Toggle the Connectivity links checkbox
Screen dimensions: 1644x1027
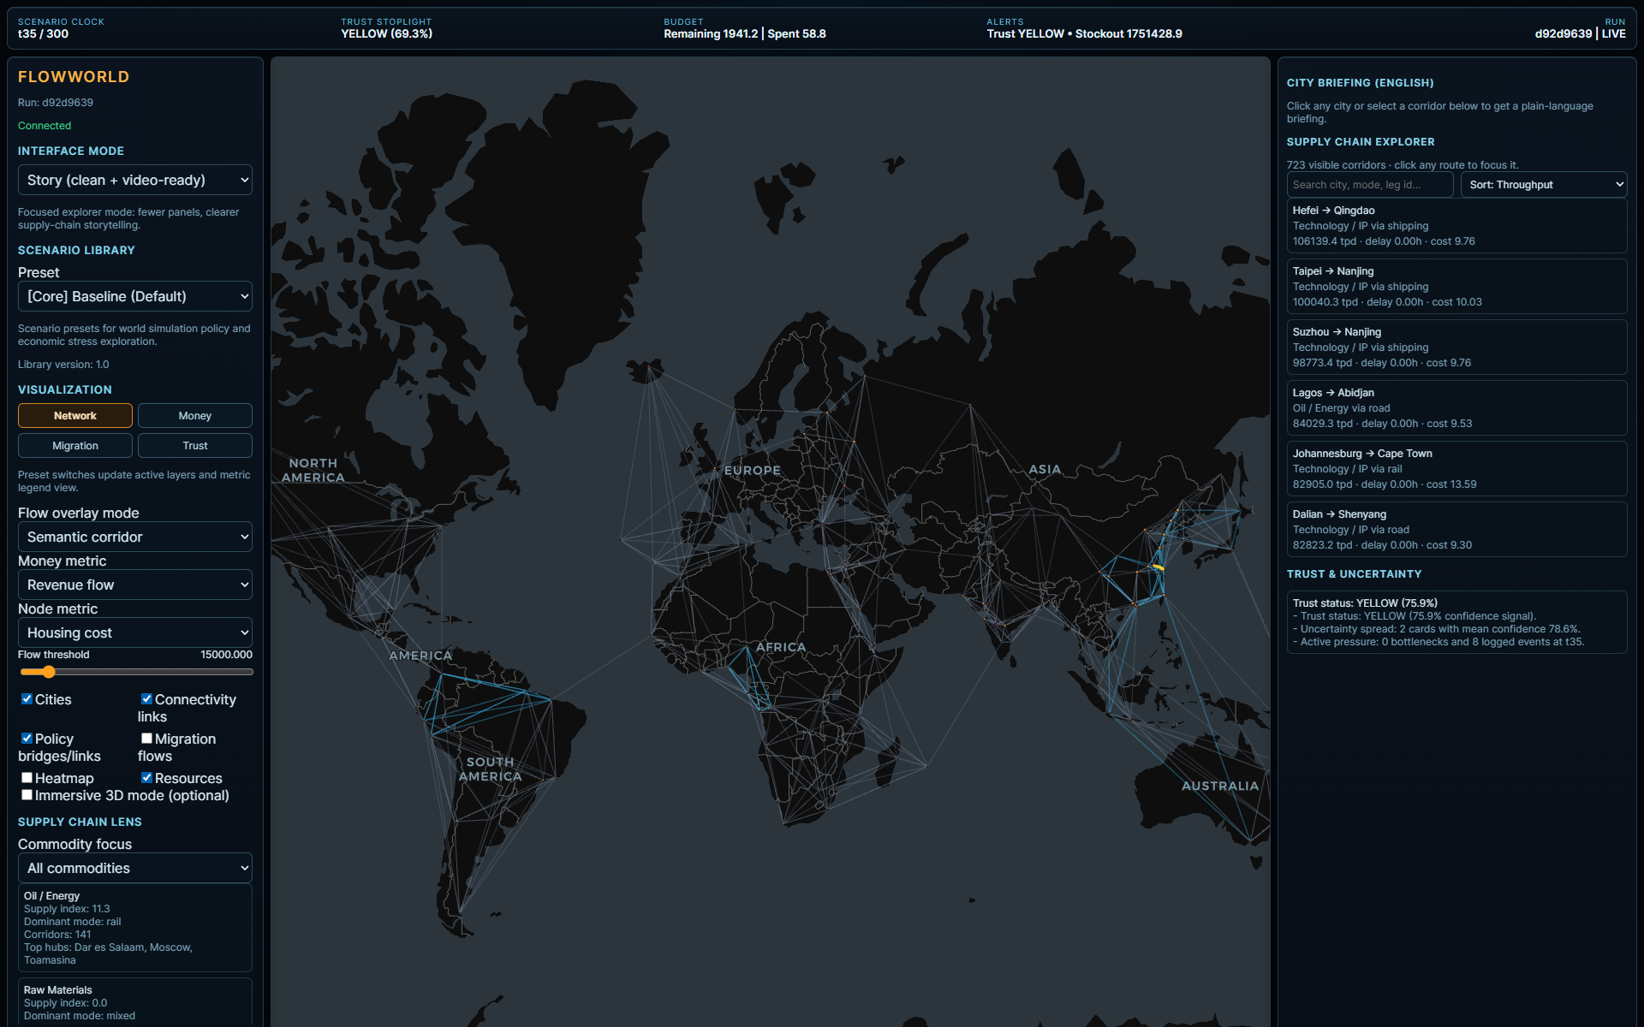click(x=146, y=699)
